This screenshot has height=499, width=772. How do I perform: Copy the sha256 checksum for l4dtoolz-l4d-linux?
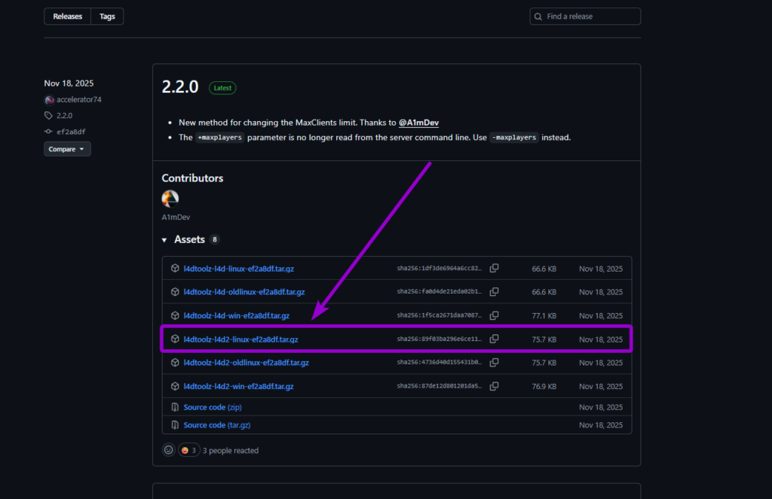[494, 268]
